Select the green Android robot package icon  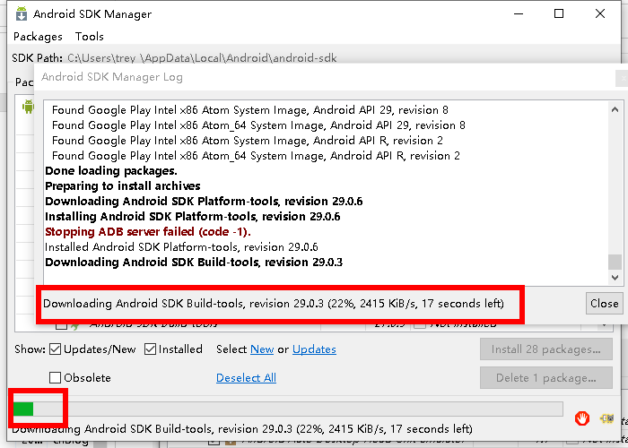pyautogui.click(x=28, y=107)
